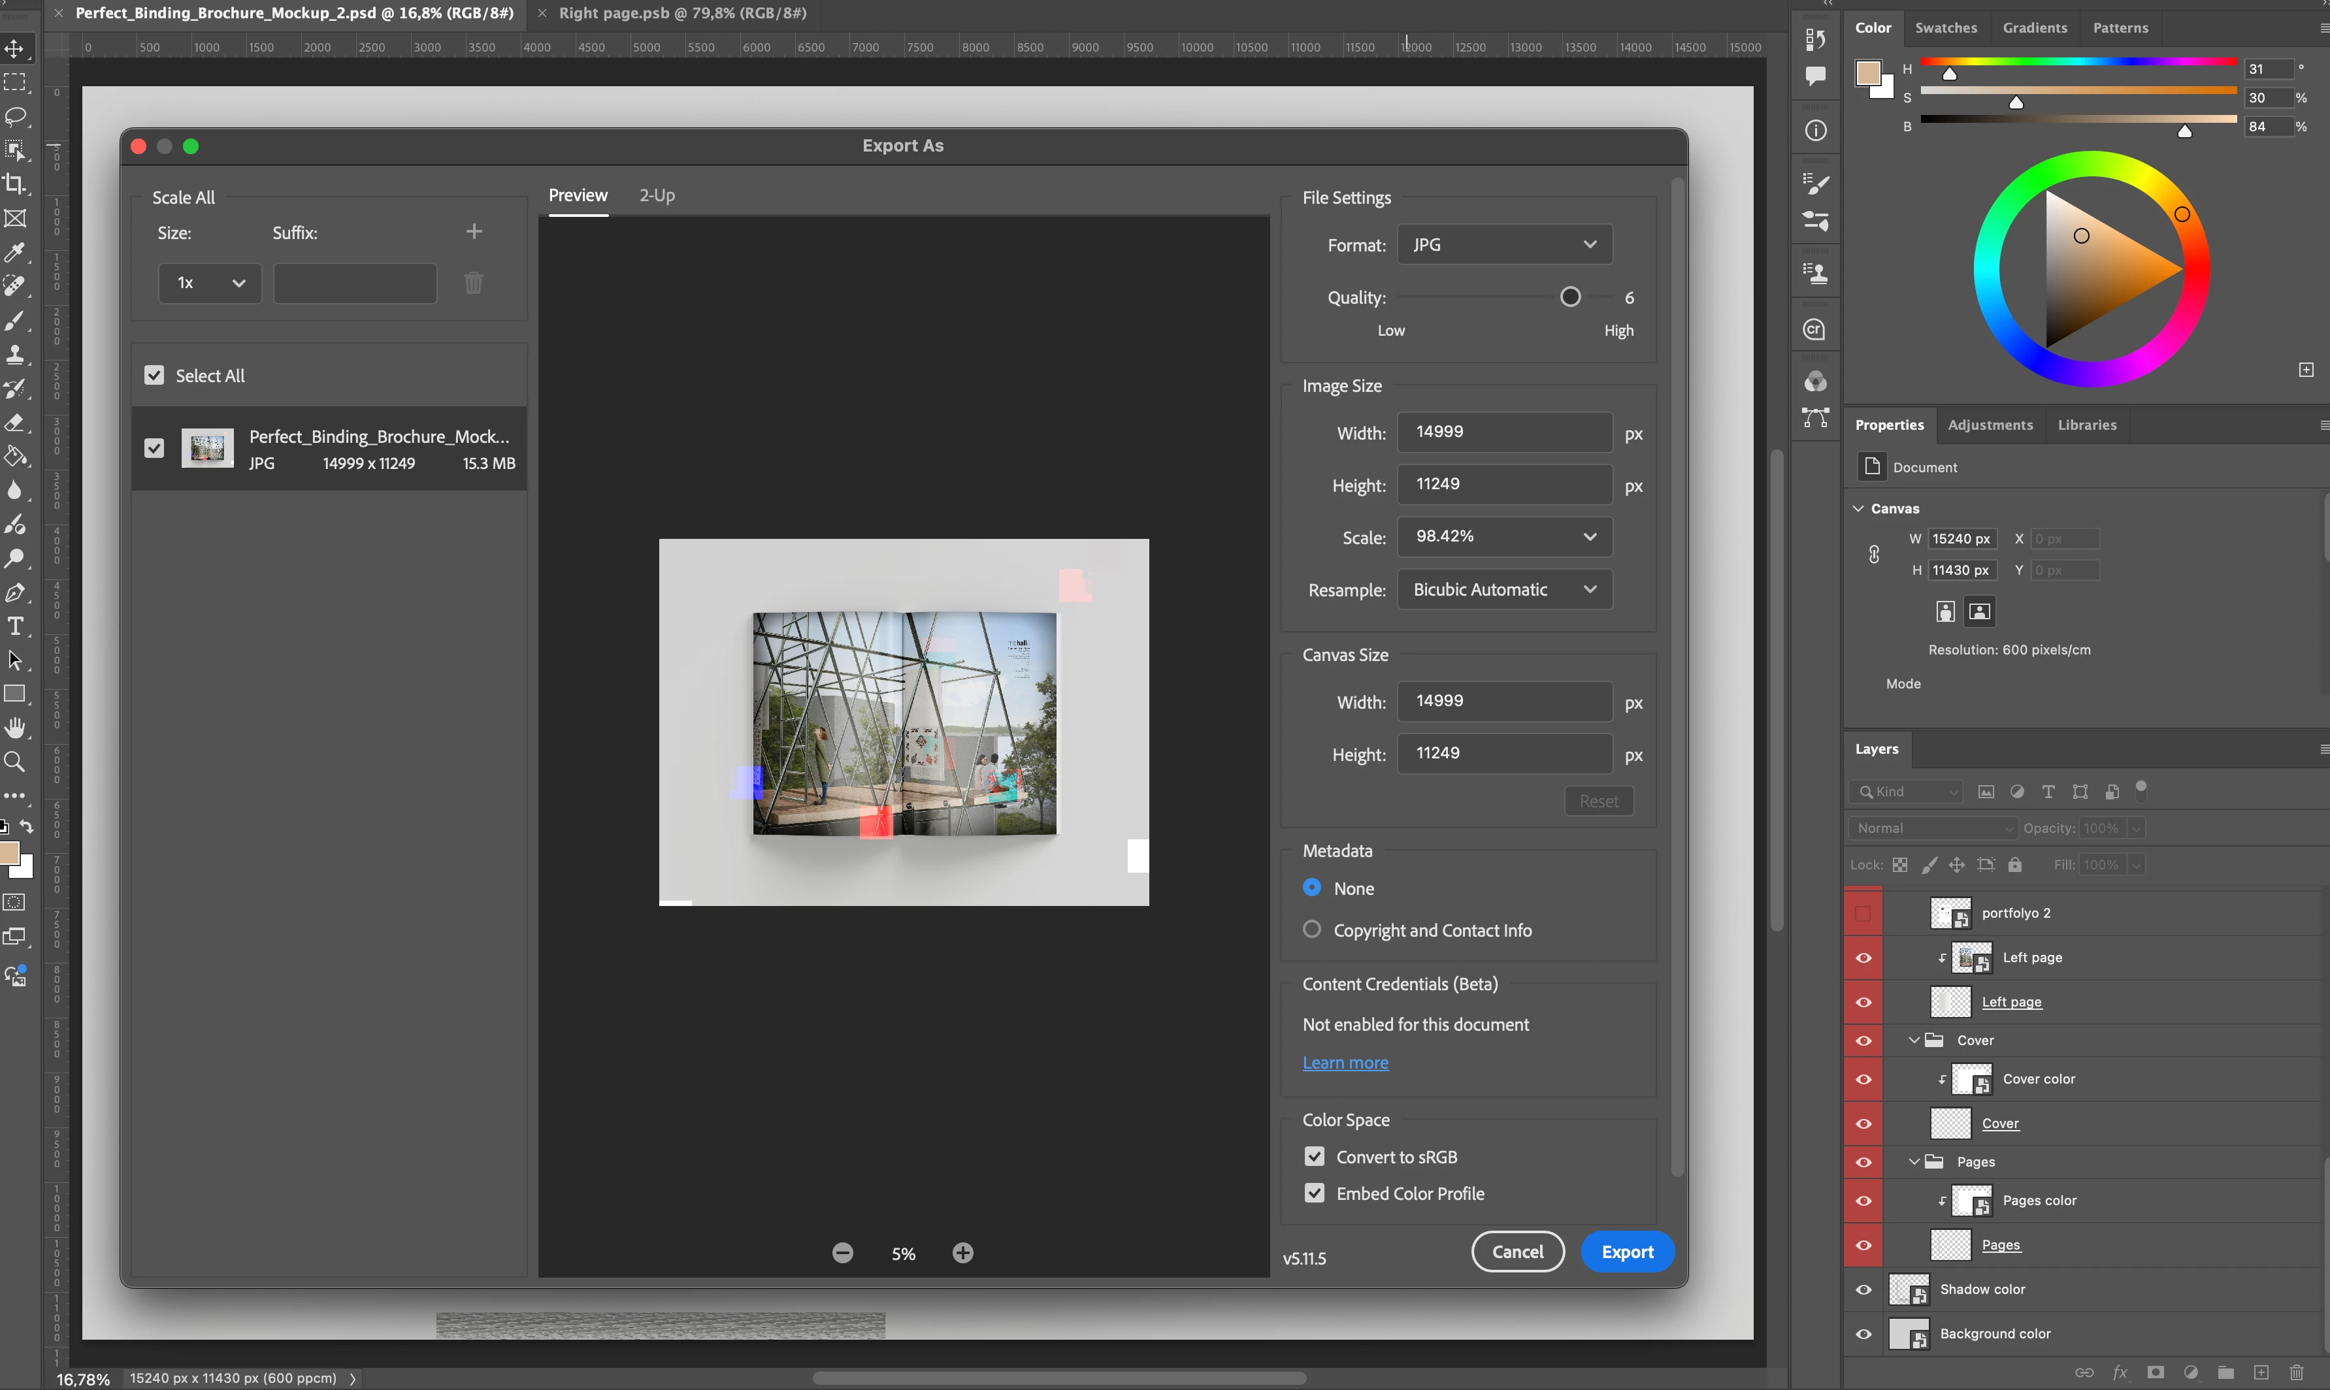Collapse the Cover layer group

point(1914,1041)
